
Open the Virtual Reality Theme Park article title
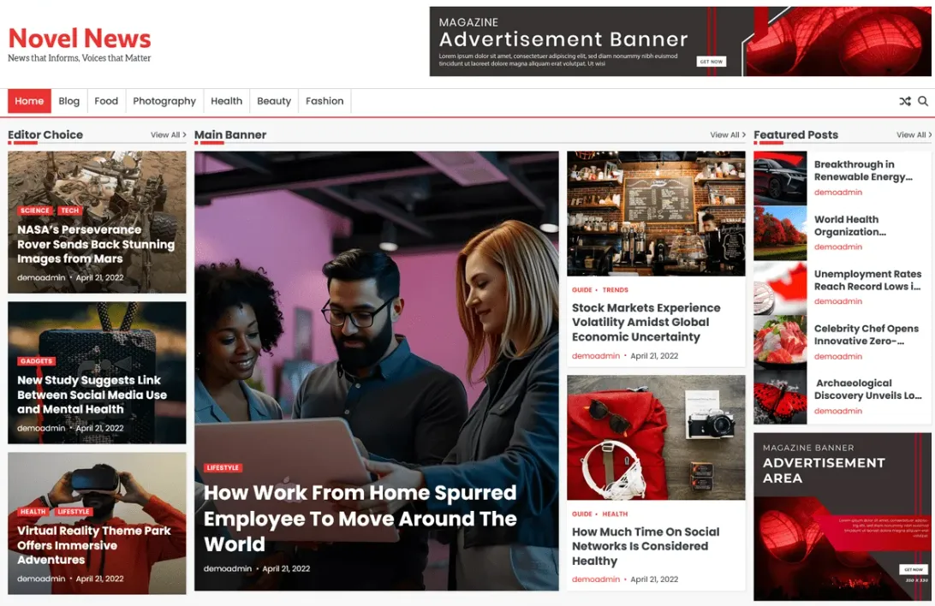click(x=93, y=545)
